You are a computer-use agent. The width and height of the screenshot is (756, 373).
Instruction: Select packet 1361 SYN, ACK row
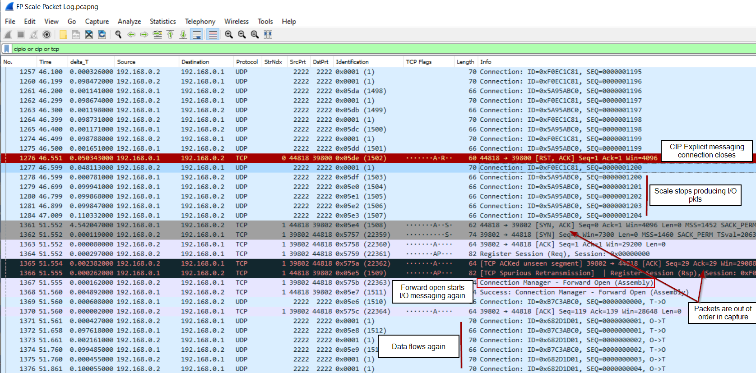pos(378,225)
